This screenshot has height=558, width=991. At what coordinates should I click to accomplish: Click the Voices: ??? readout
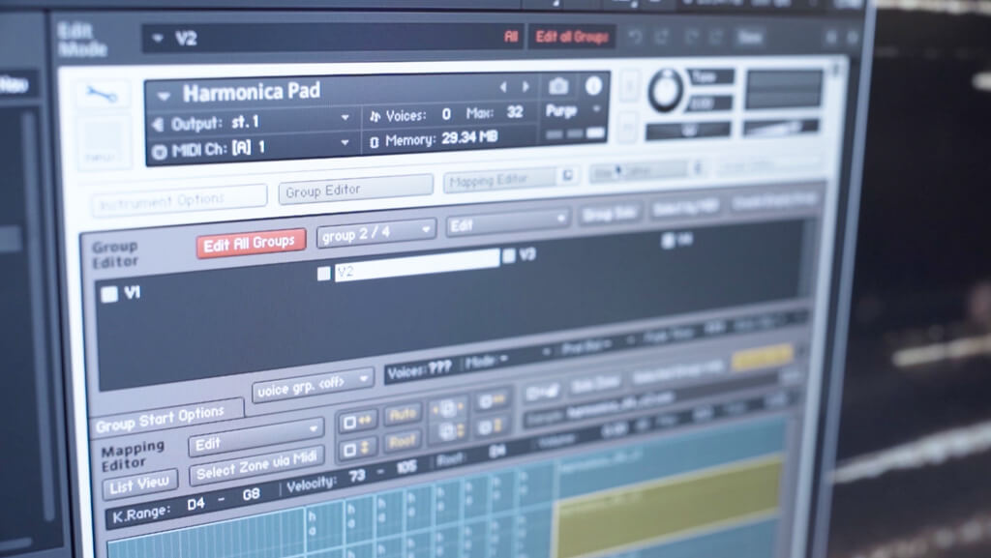pyautogui.click(x=419, y=370)
